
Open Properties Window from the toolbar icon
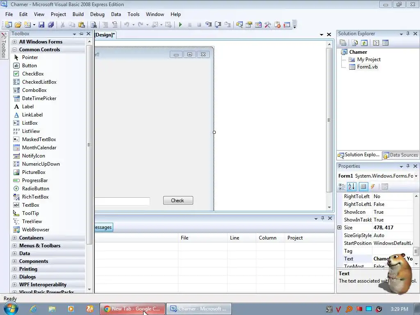click(x=249, y=25)
